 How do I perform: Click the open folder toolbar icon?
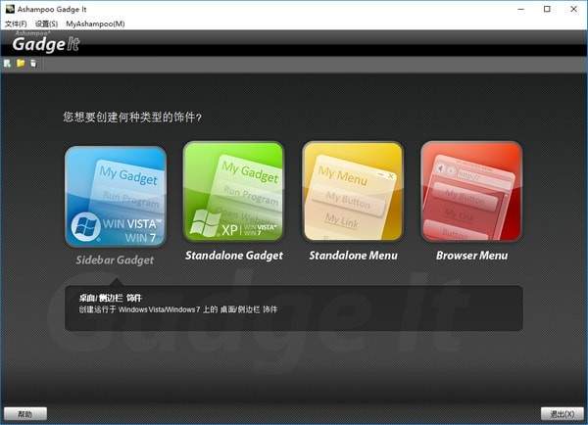[x=21, y=64]
